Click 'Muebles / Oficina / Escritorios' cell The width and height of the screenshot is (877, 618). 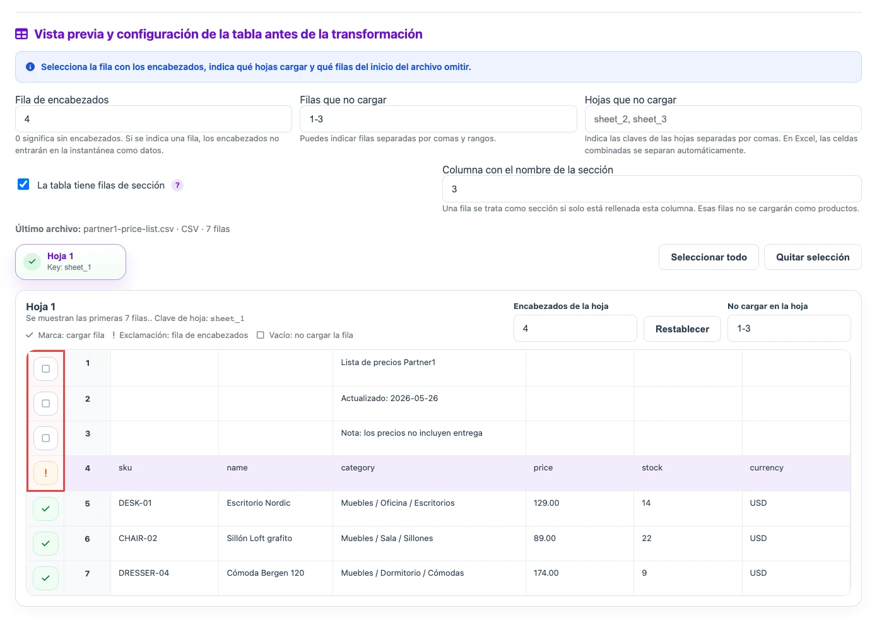click(x=429, y=508)
